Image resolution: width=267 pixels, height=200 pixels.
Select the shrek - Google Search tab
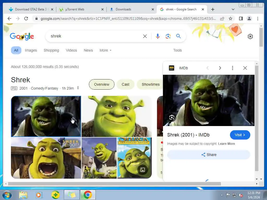pos(181,9)
